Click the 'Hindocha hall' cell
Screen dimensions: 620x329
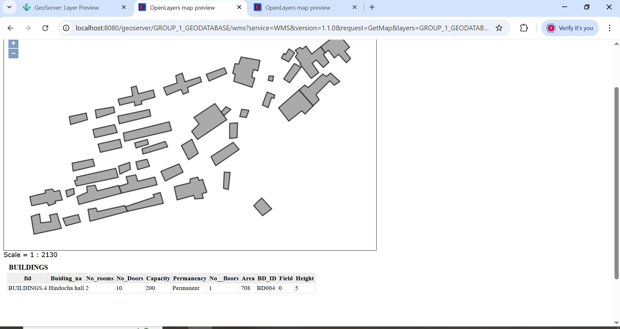click(66, 288)
